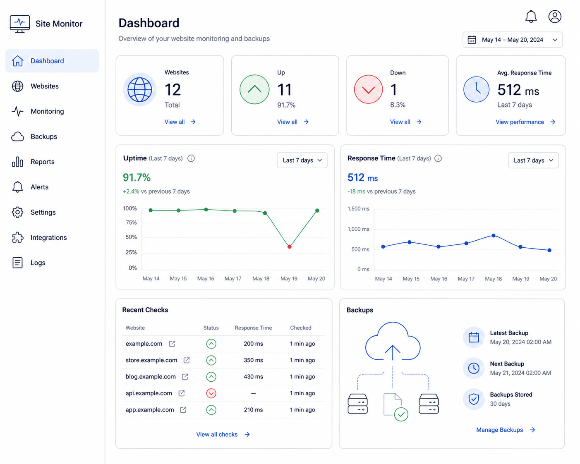
Task: Open external link icon beside api.example.com
Action: tap(181, 393)
